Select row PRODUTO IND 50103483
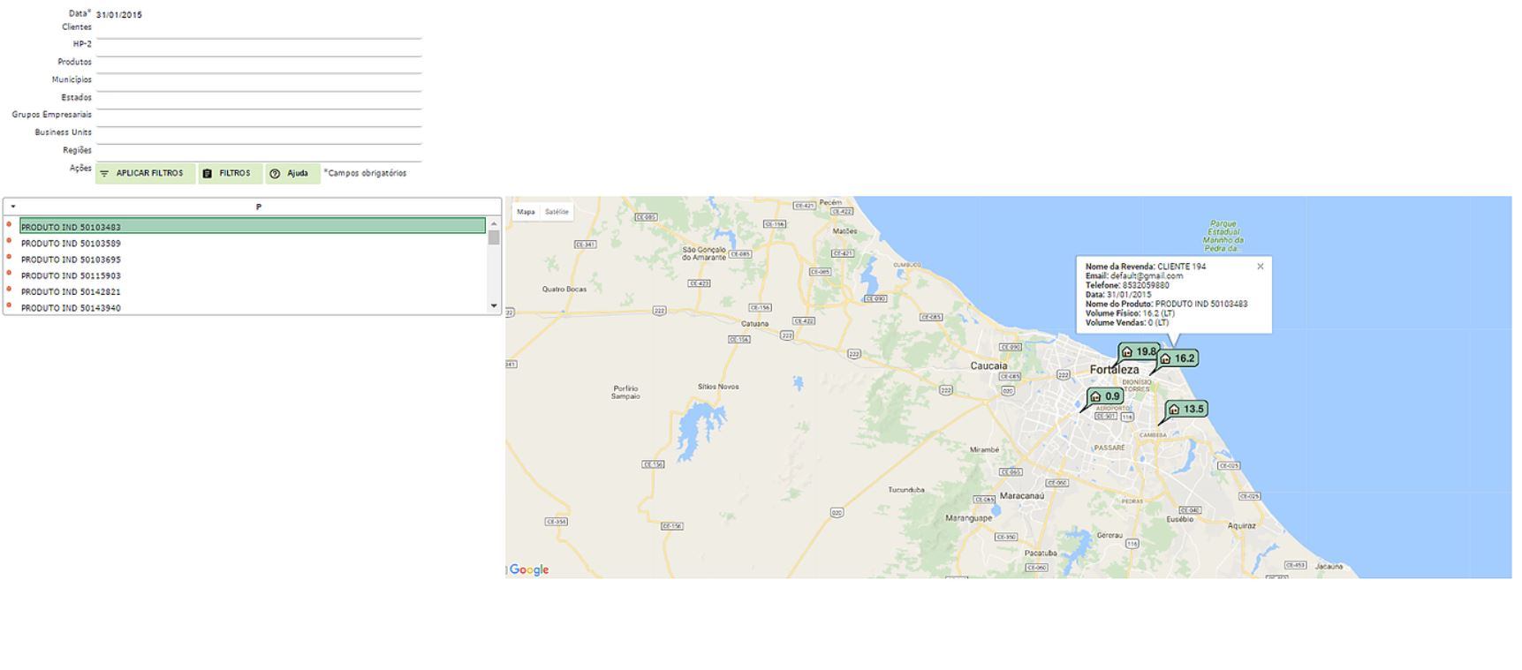This screenshot has height=670, width=1522. [253, 227]
